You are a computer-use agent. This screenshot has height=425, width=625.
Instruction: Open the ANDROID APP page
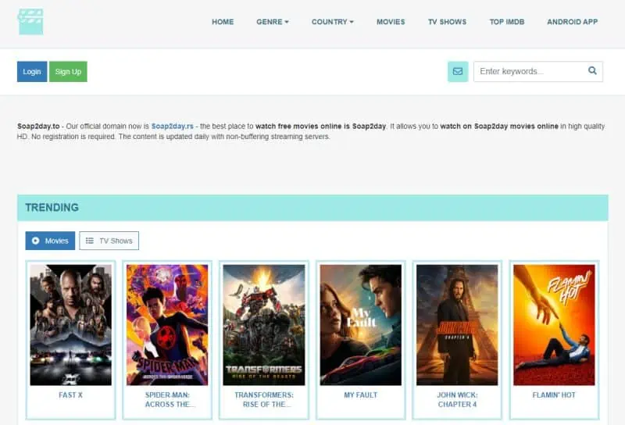pos(573,22)
